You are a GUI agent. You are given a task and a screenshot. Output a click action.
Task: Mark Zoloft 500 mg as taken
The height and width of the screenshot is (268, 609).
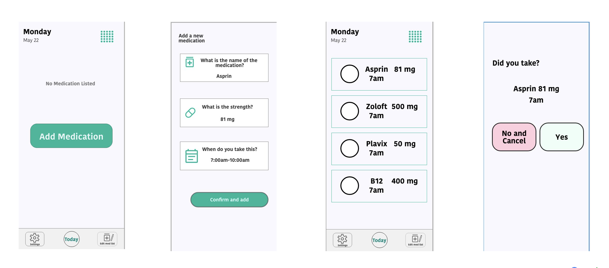point(350,111)
